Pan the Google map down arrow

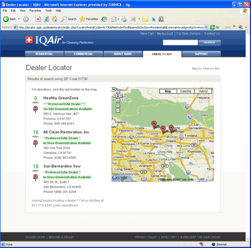(x=118, y=100)
